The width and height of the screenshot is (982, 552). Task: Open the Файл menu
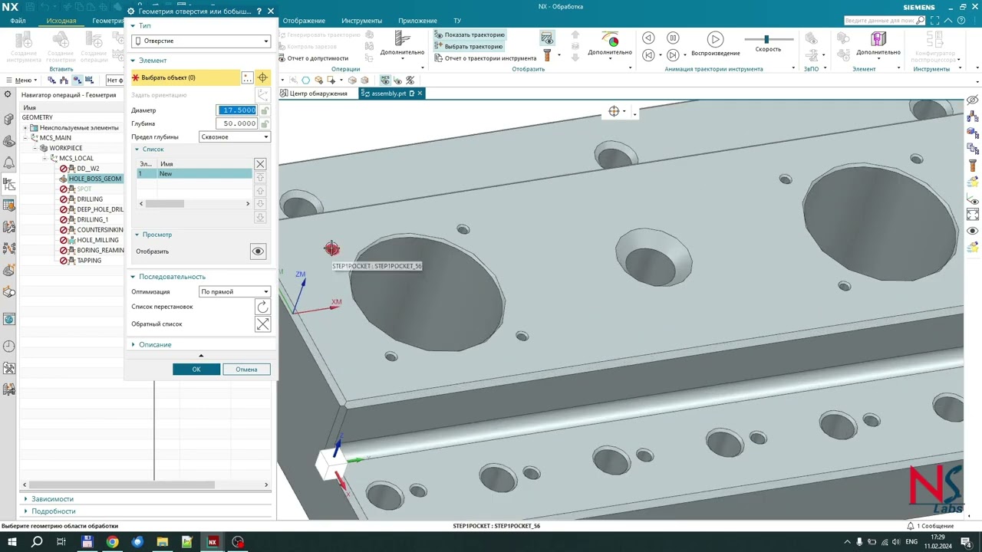[18, 21]
